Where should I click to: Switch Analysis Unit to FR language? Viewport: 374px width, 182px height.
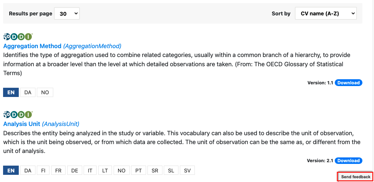[58, 170]
